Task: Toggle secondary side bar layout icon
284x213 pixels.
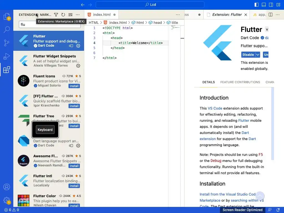Action: point(271,5)
